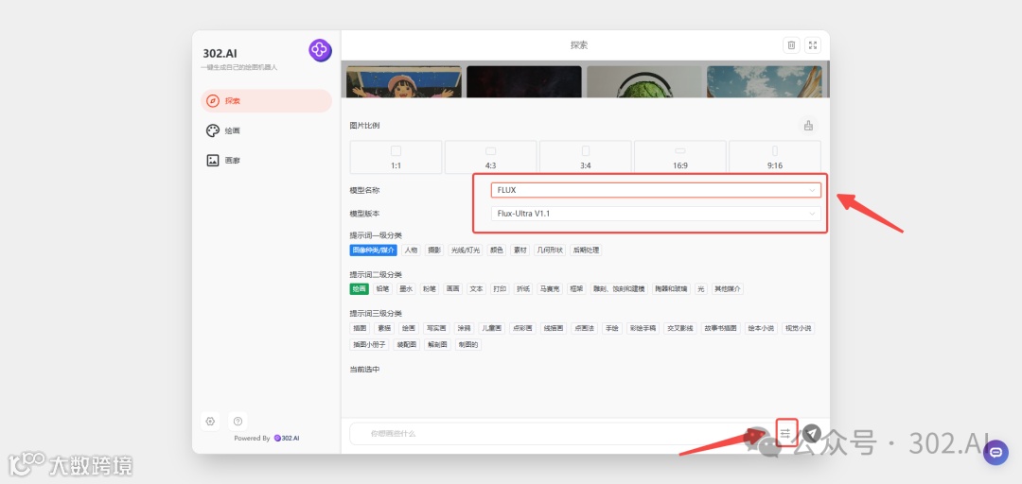Choose the 3:4 aspect ratio
1022x484 pixels.
coord(586,157)
